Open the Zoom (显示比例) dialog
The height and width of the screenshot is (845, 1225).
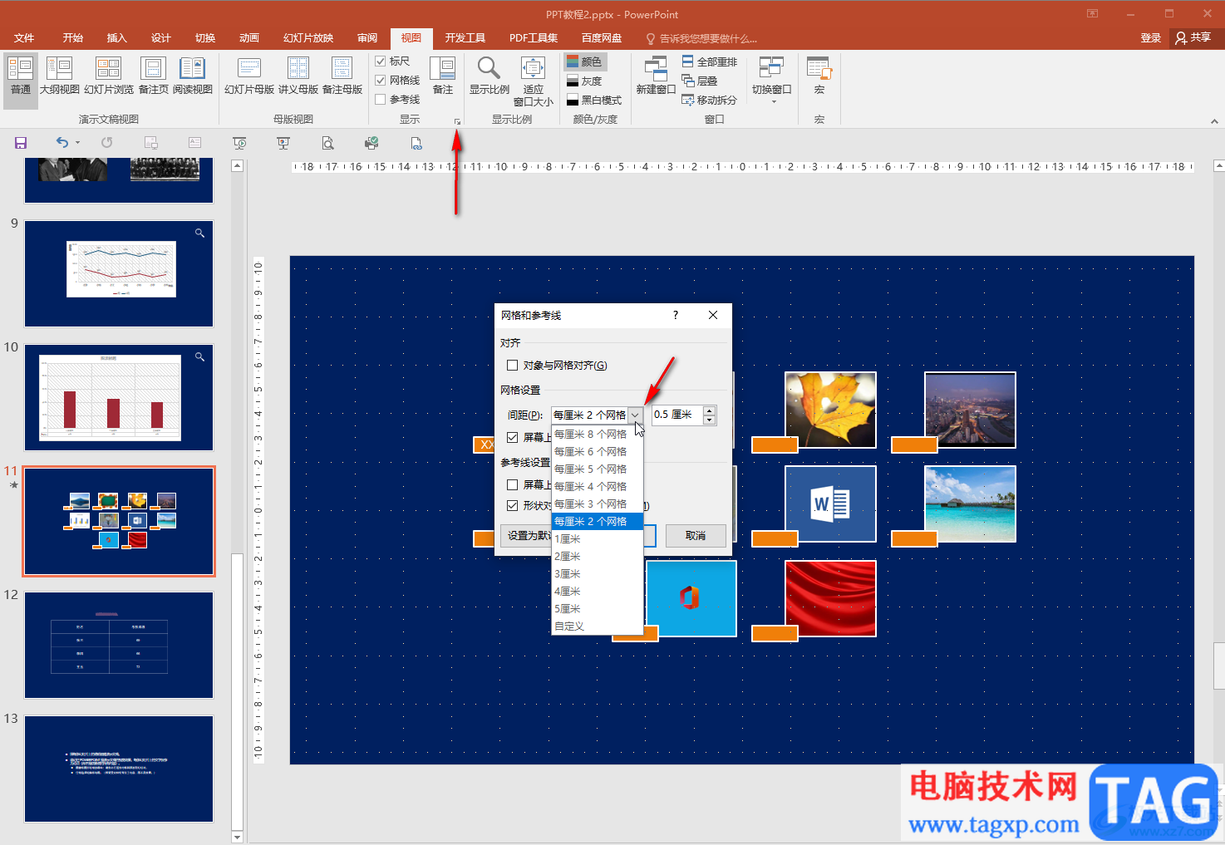pyautogui.click(x=490, y=76)
